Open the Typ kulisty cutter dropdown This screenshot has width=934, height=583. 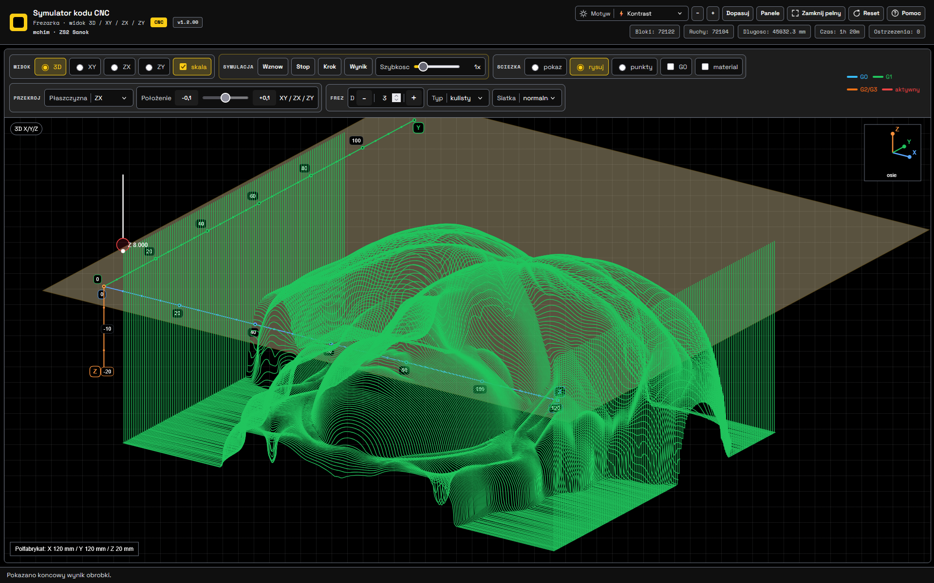(x=458, y=98)
